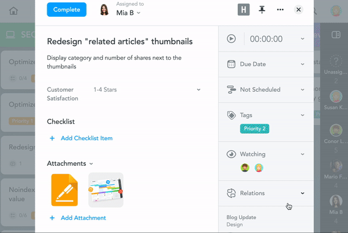Click the Noindex value card in background
This screenshot has height=233, width=348.
pos(18,202)
